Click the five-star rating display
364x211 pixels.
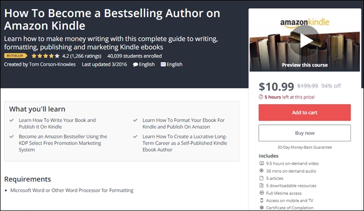pyautogui.click(x=46, y=55)
